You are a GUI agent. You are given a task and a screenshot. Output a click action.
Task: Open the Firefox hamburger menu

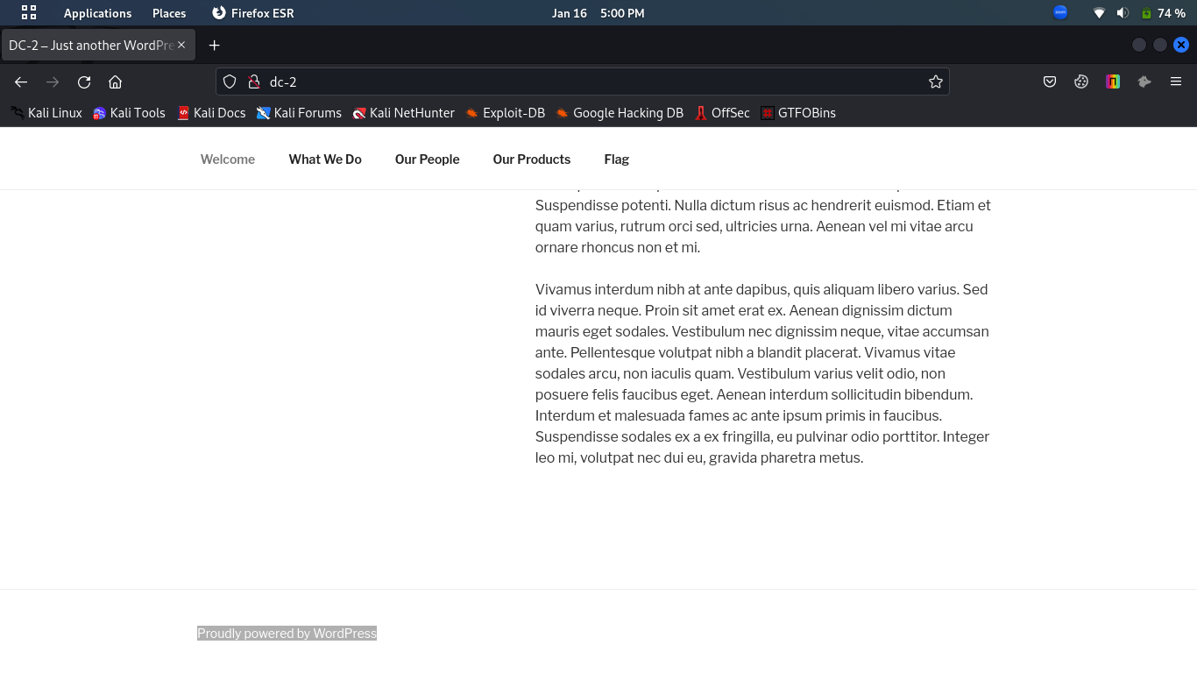1176,81
